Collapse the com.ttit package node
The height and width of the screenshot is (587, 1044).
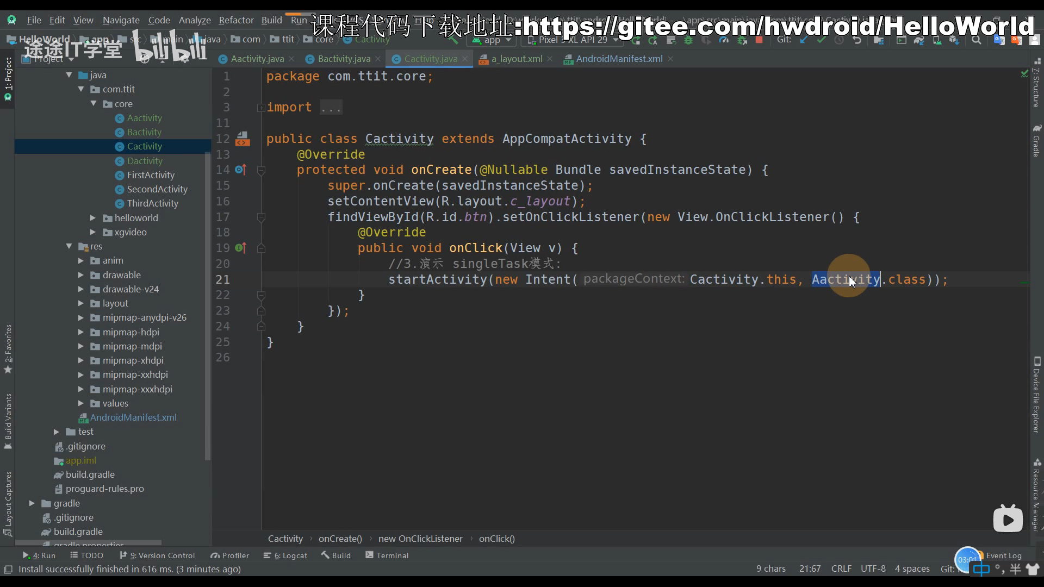(81, 89)
